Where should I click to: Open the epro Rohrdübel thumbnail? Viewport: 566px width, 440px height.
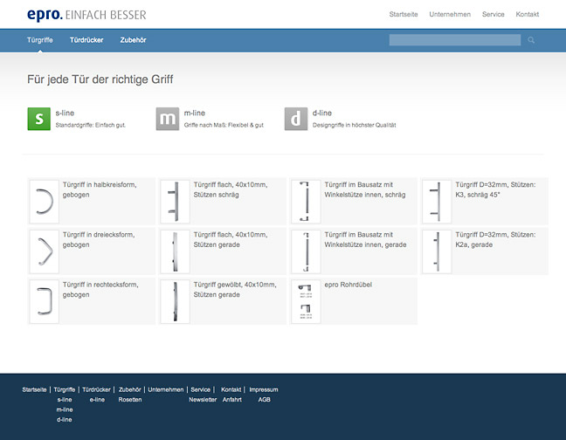pyautogui.click(x=306, y=301)
